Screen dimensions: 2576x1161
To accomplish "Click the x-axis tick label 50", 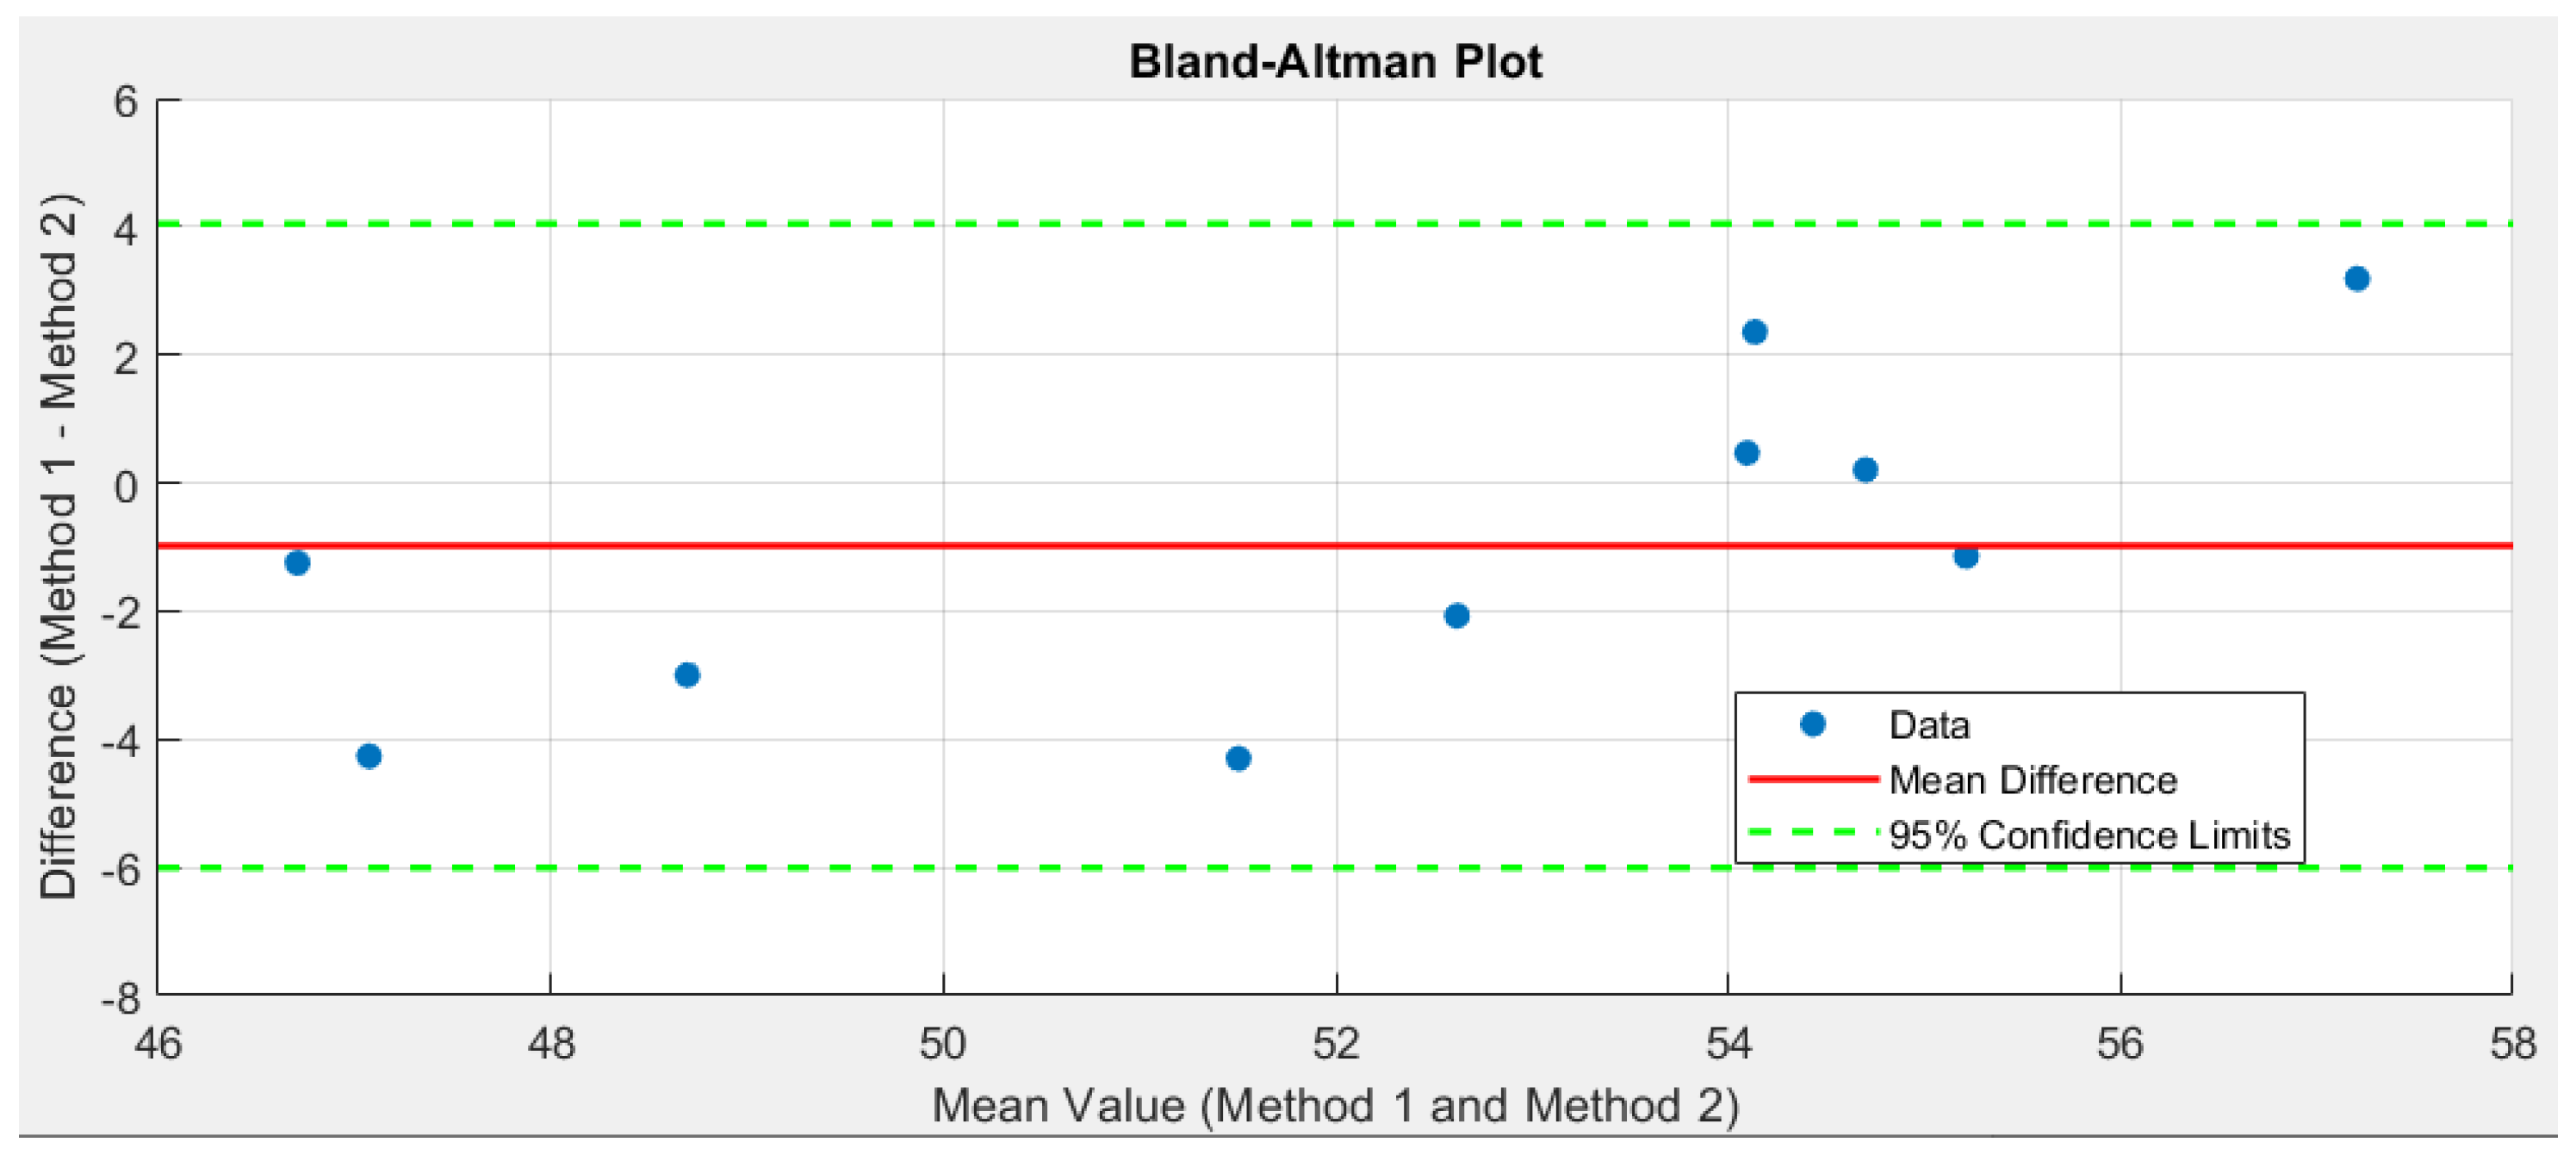I will coord(943,1044).
